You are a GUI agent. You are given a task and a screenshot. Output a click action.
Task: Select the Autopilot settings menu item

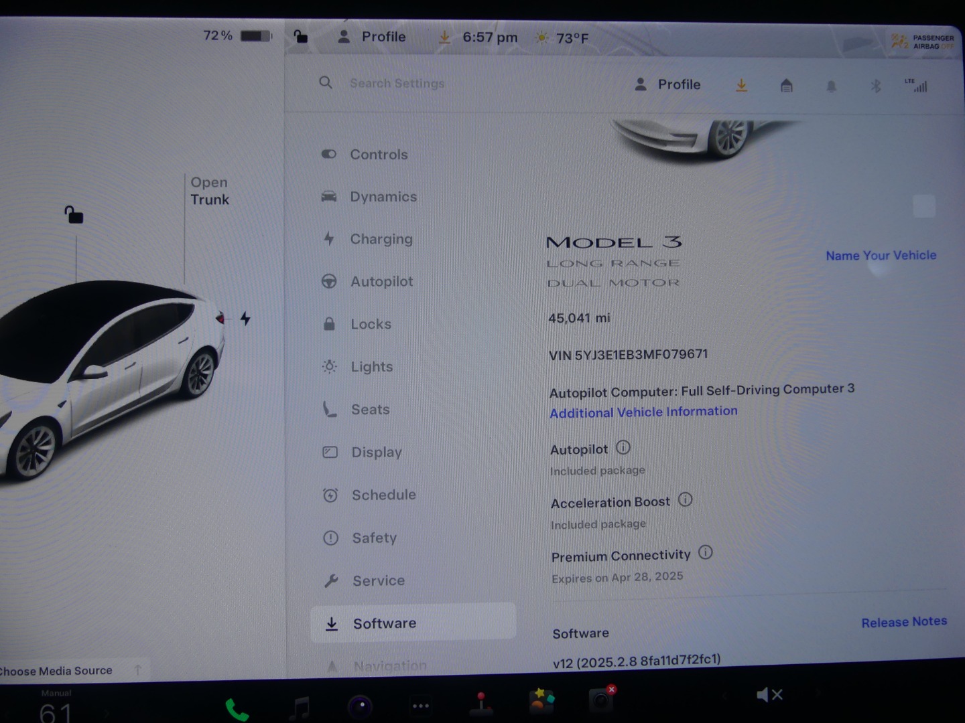(381, 282)
